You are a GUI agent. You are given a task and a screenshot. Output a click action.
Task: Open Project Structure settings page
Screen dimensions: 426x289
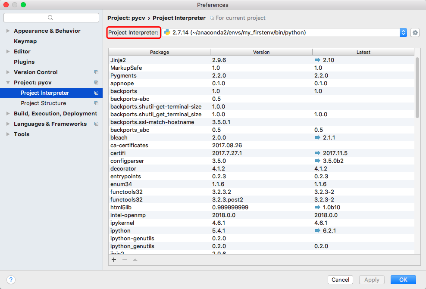pyautogui.click(x=44, y=103)
